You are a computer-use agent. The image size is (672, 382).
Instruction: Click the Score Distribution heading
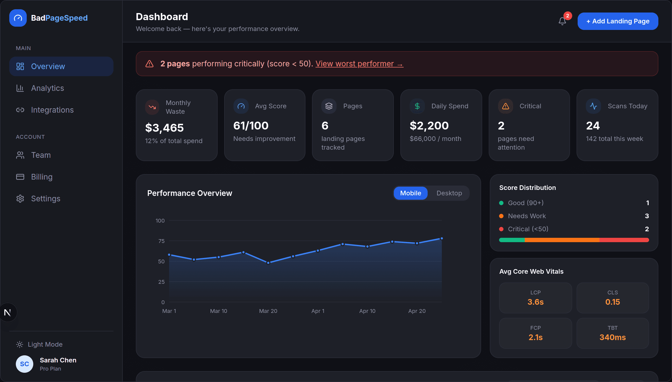point(527,188)
